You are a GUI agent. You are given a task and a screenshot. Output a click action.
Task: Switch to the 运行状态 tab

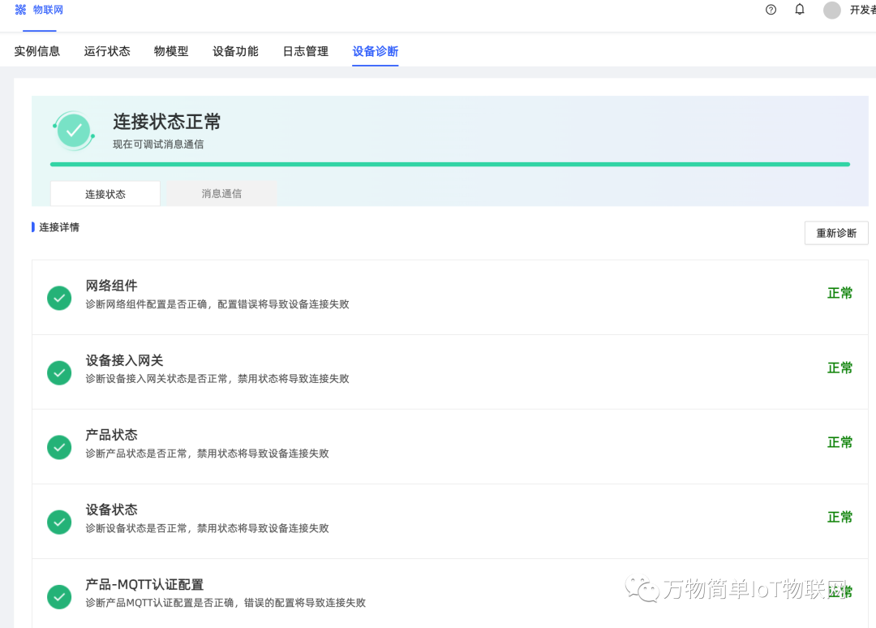coord(107,51)
